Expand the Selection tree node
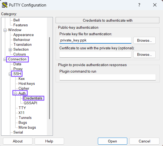The width and height of the screenshot is (163, 146). pos(10,50)
